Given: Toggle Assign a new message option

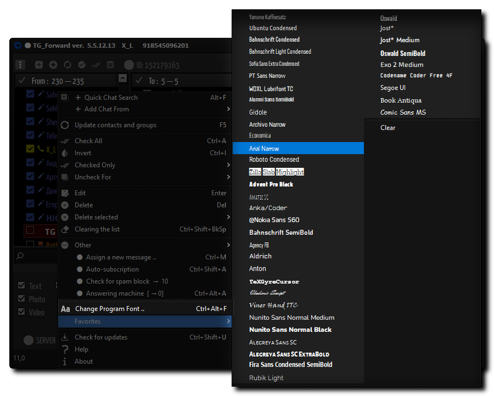Looking at the screenshot, I should point(80,257).
